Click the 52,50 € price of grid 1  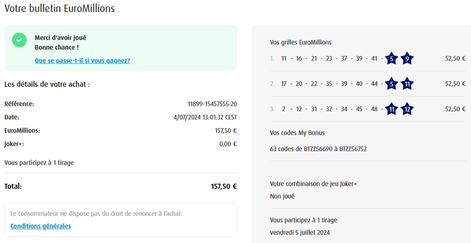pos(455,59)
